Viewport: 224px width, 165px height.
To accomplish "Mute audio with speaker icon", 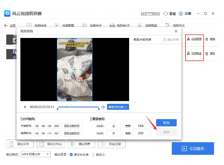I will click(103, 107).
